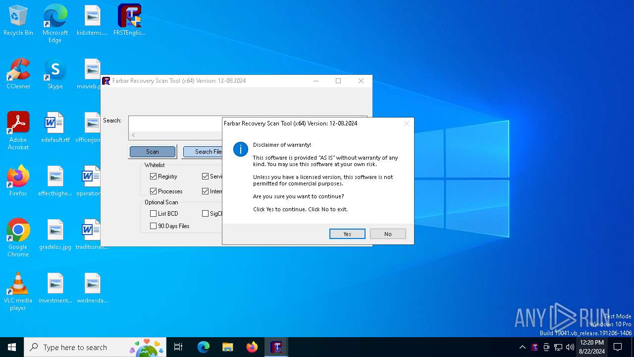Open File Explorer from the taskbar

point(228,347)
